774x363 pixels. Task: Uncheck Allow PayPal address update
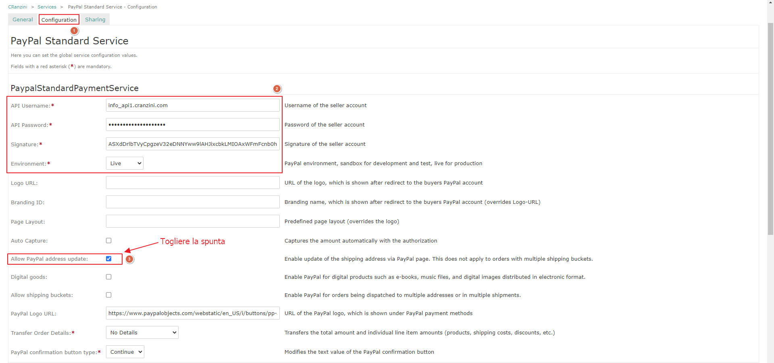(x=109, y=259)
